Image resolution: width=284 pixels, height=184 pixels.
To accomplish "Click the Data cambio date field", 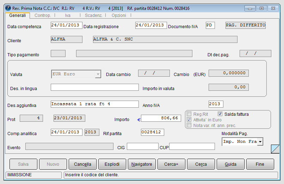I will 154,73.
